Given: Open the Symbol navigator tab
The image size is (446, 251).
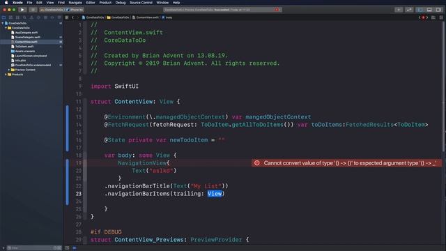Looking at the screenshot, I should tap(17, 17).
